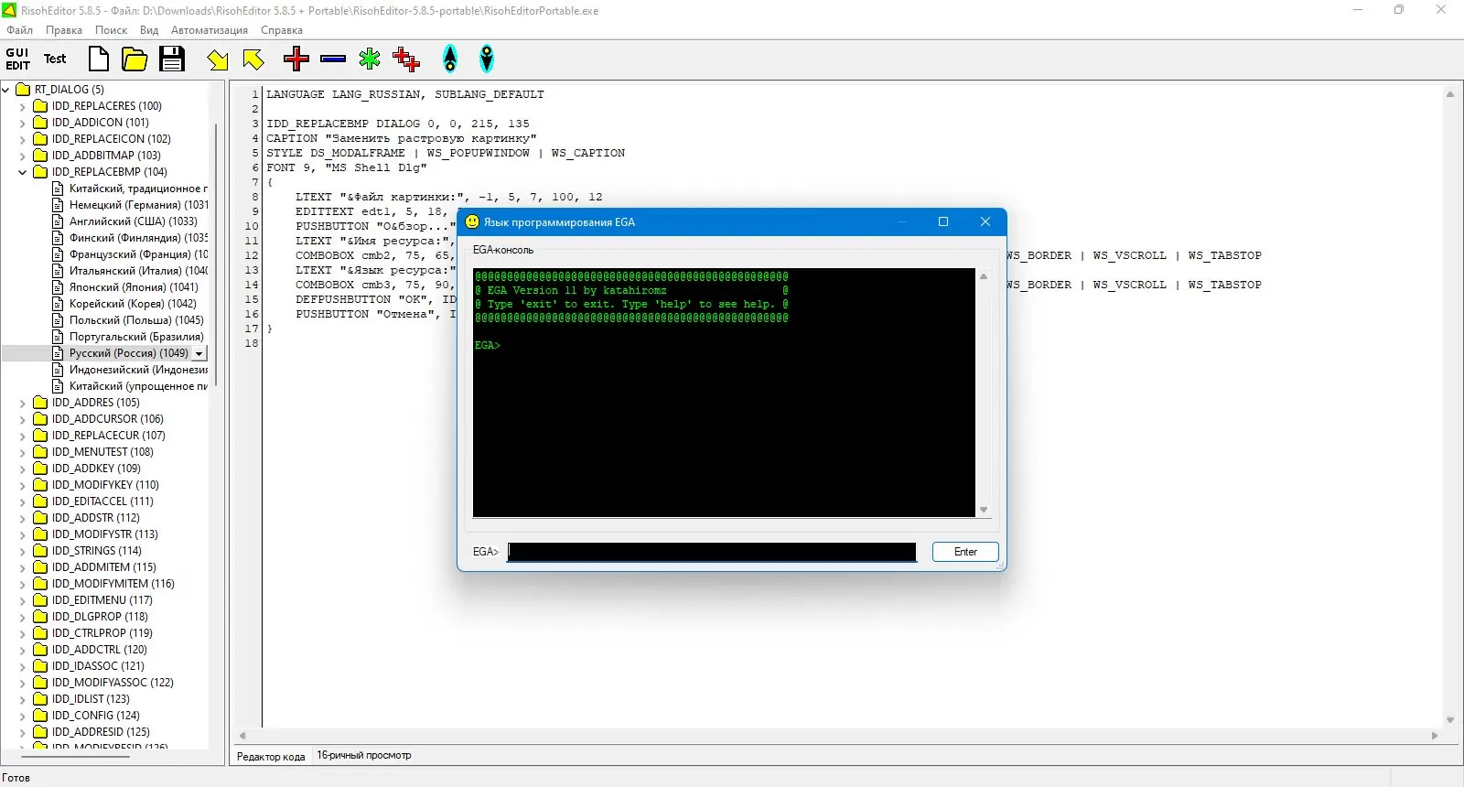1464x787 pixels.
Task: Select the IDD_ADDCTRL (120) folder
Action: click(x=99, y=650)
